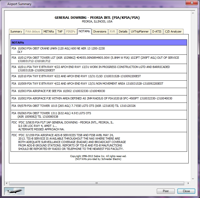This screenshot has width=200, height=198.
Task: Open the Summary tab
Action: (x=16, y=31)
